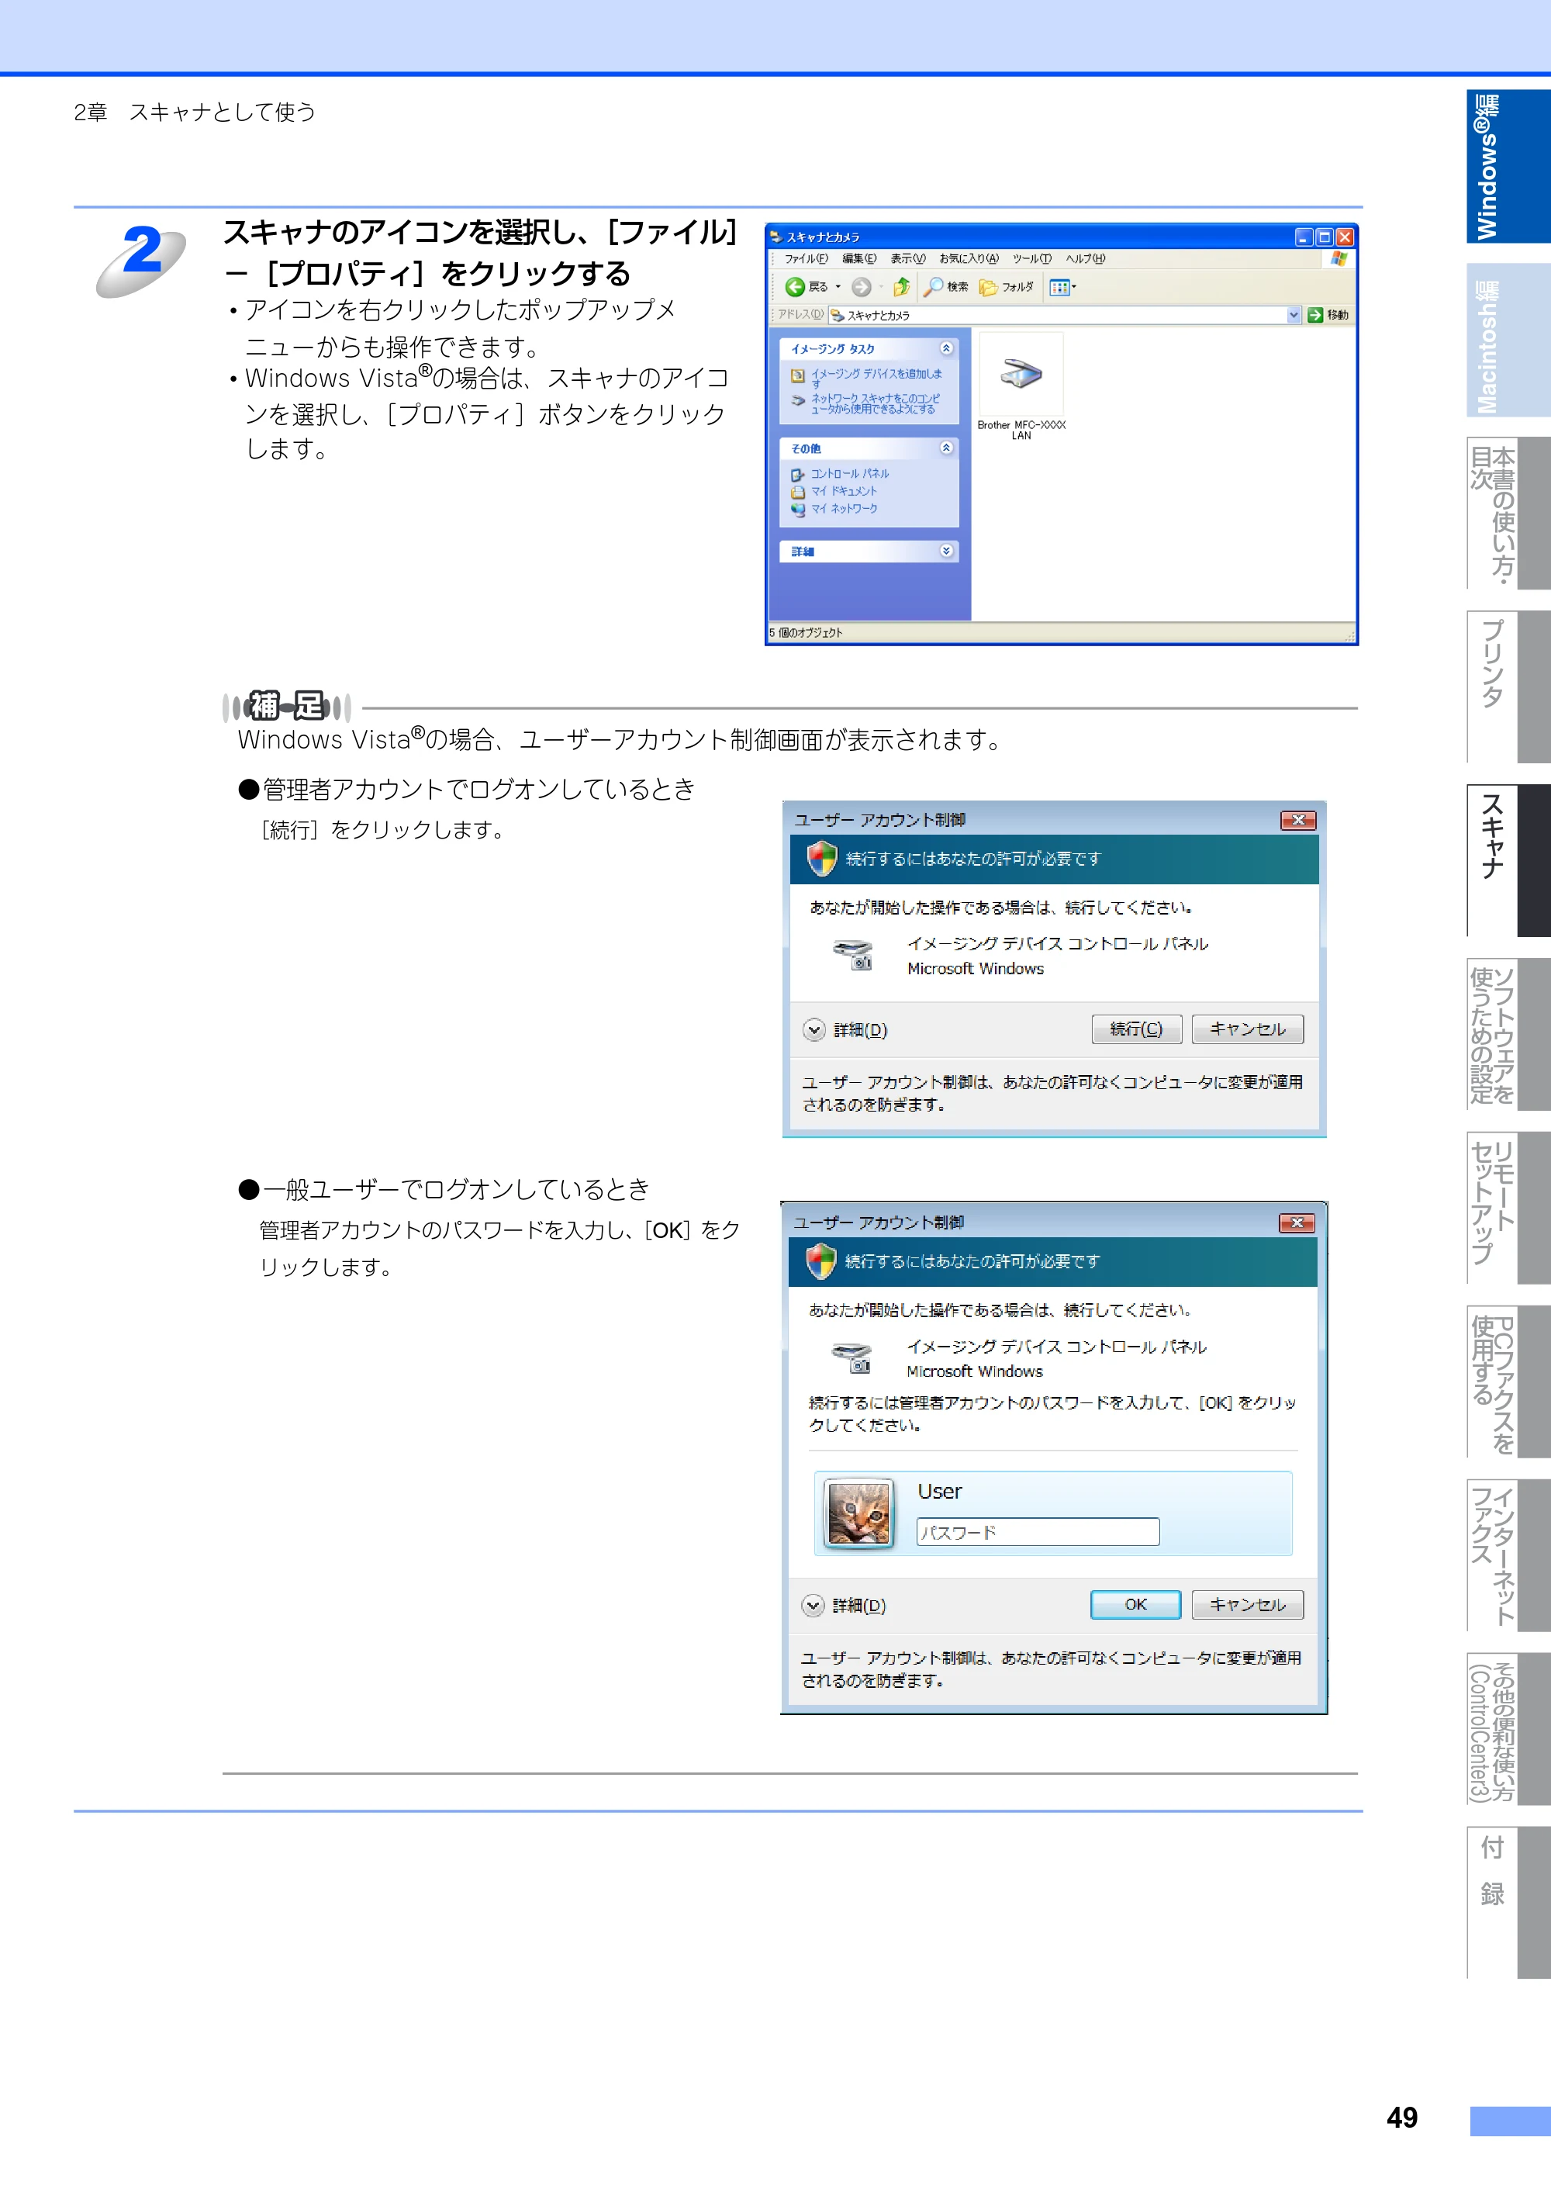Click the Forward arrow toolbar icon

tap(862, 287)
